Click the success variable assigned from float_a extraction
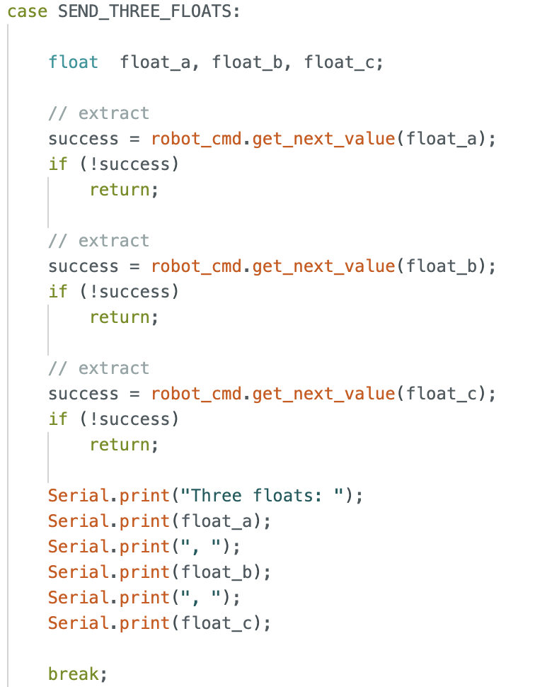 pyautogui.click(x=83, y=139)
